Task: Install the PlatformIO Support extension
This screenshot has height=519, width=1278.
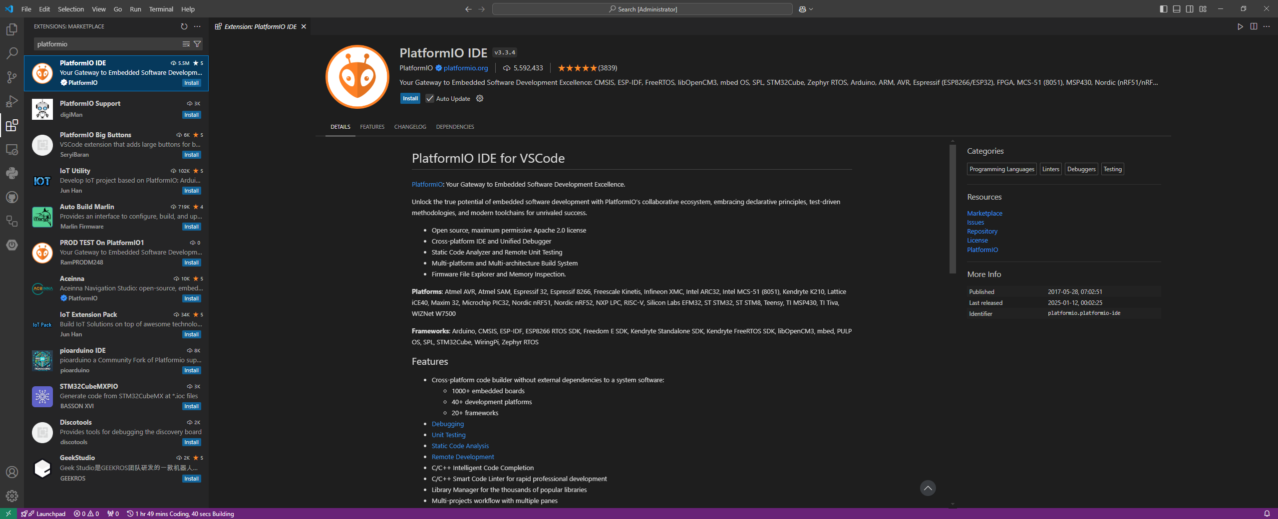Action: [191, 115]
